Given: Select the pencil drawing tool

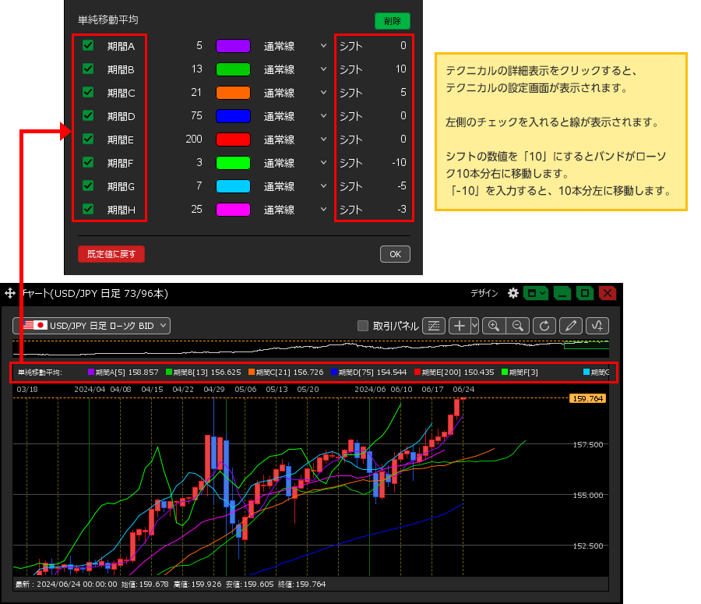Looking at the screenshot, I should tap(571, 326).
